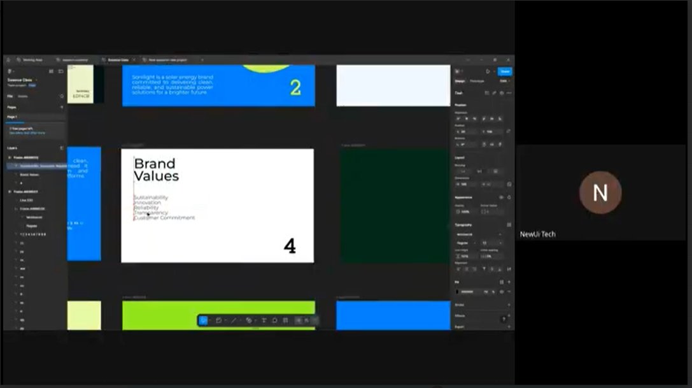Go to the home icon in tab bar

pyautogui.click(x=8, y=60)
